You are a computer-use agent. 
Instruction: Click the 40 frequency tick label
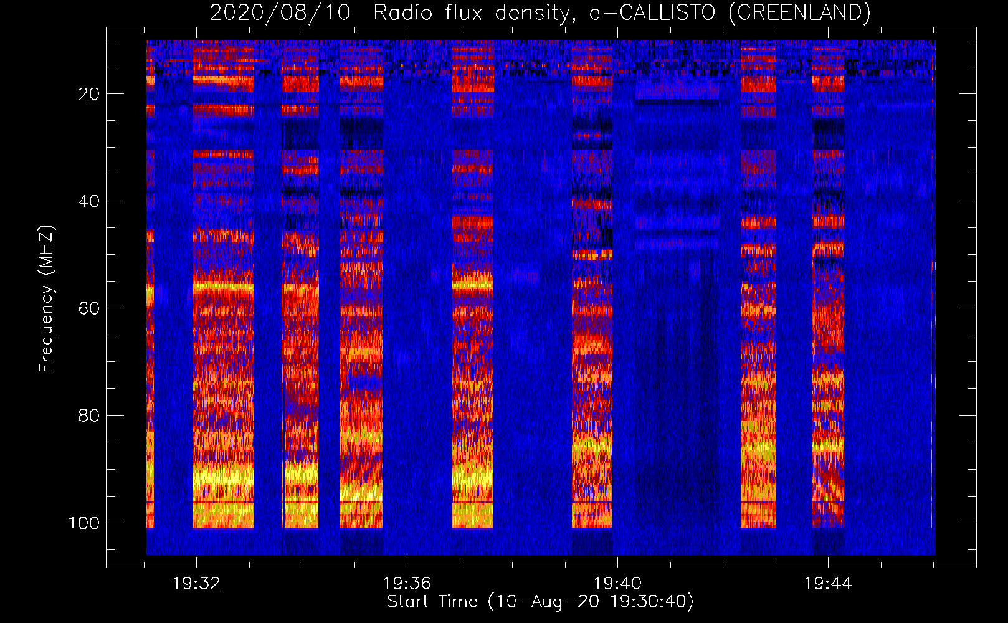click(x=88, y=201)
